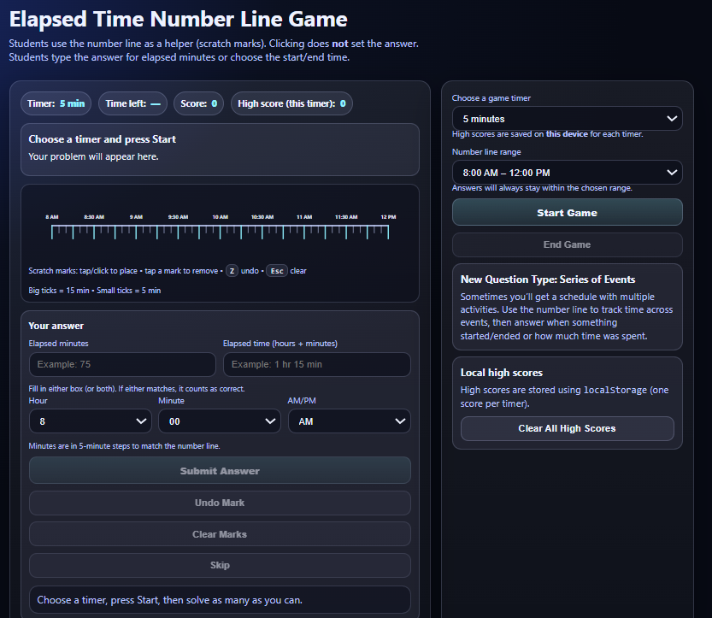
Task: Click the Z undo key badge
Action: [x=232, y=271]
